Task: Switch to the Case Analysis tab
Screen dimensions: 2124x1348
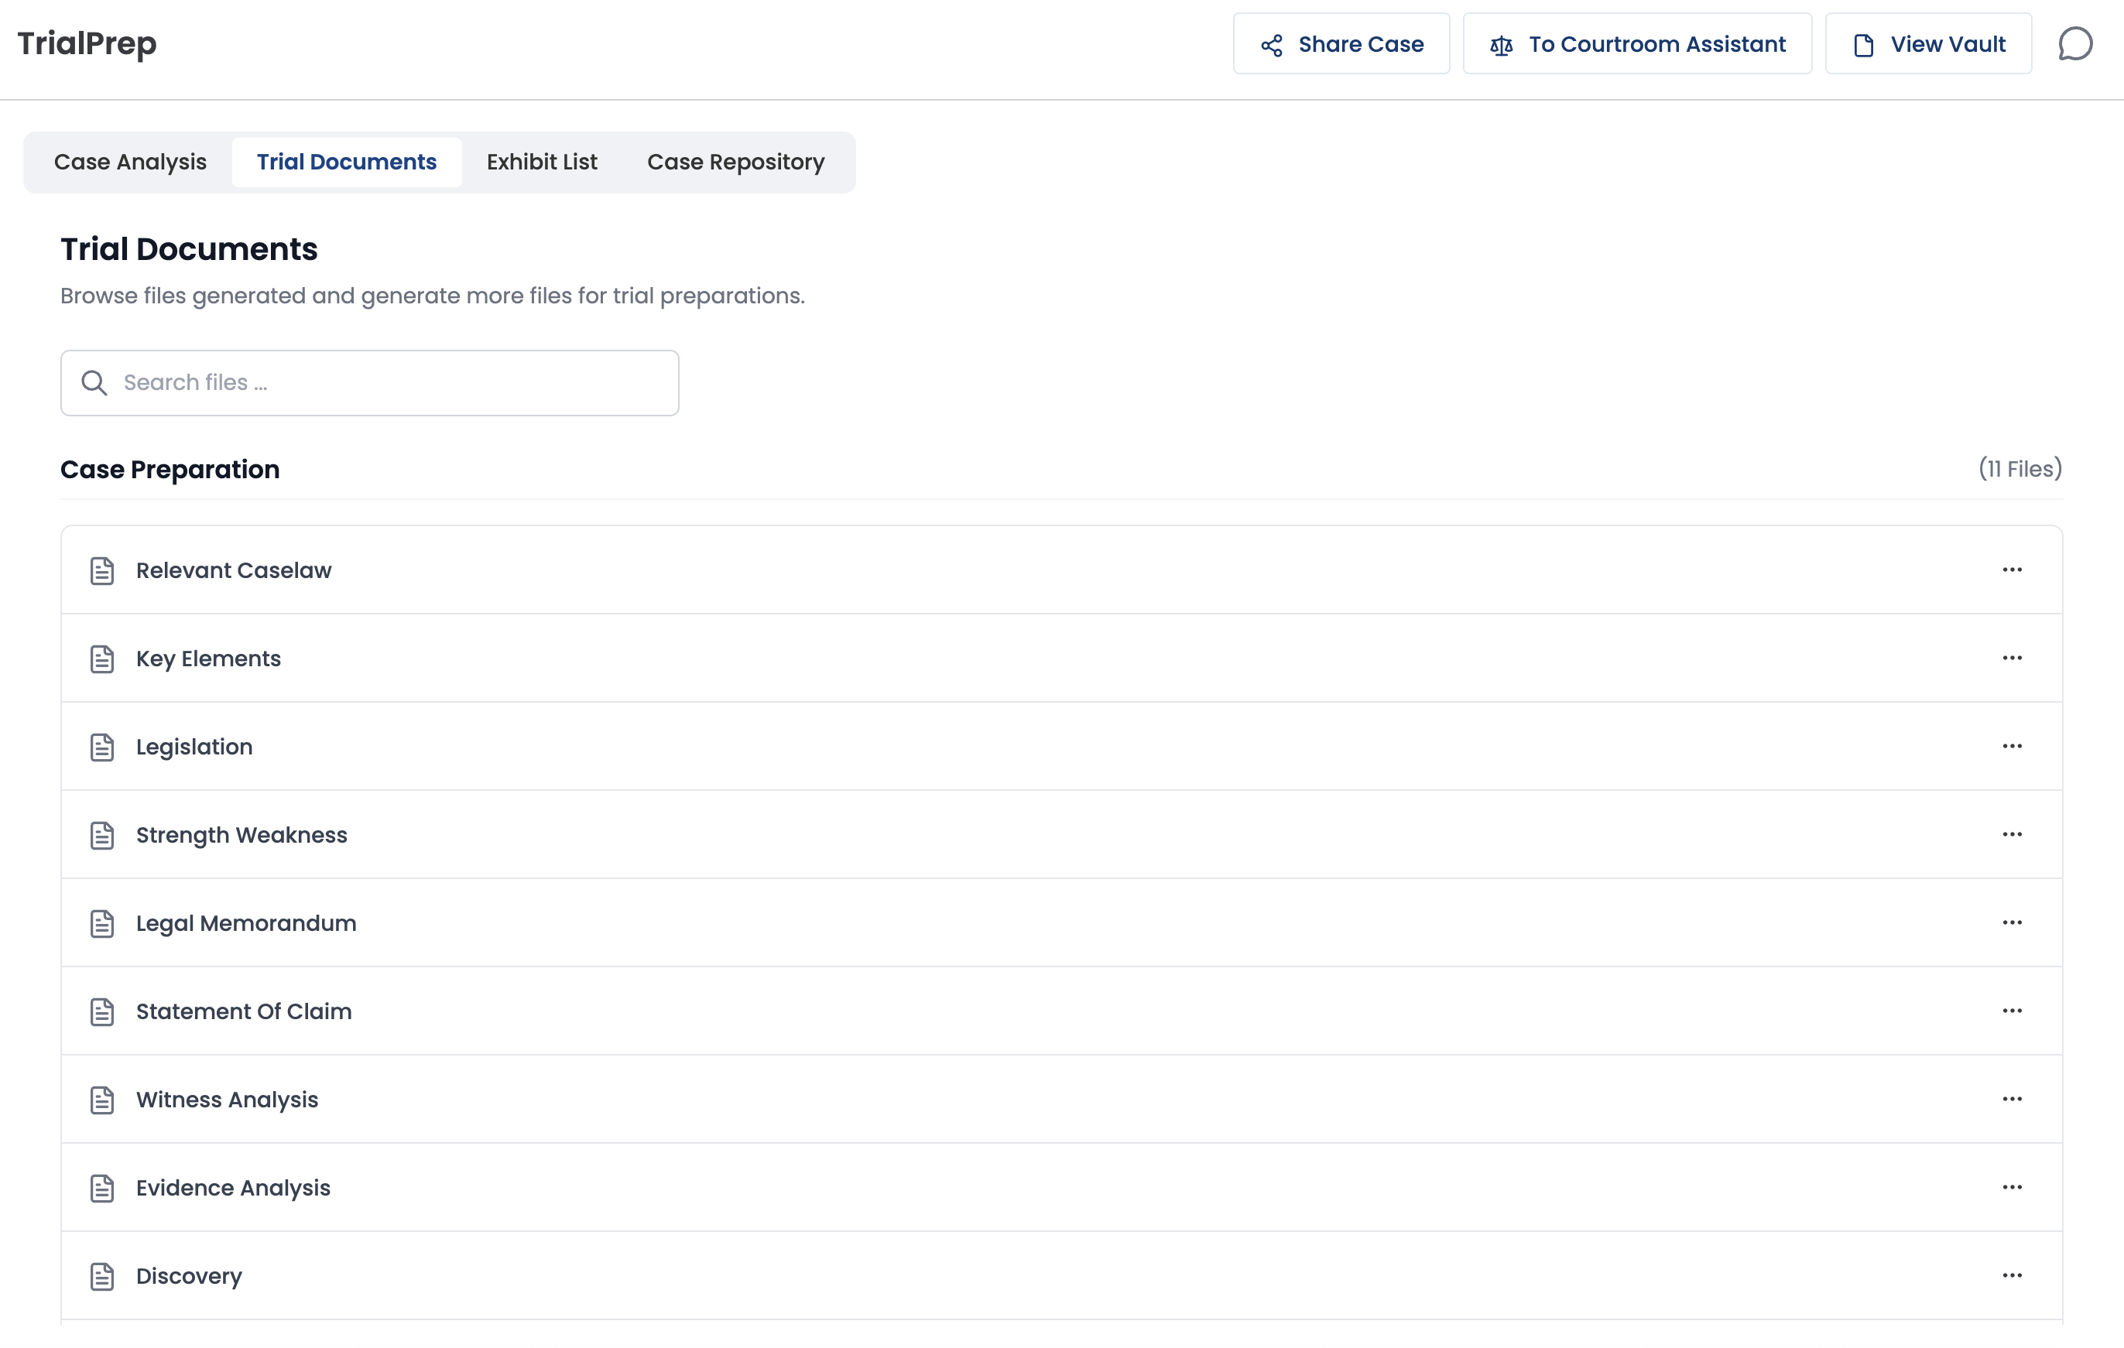Action: click(131, 163)
